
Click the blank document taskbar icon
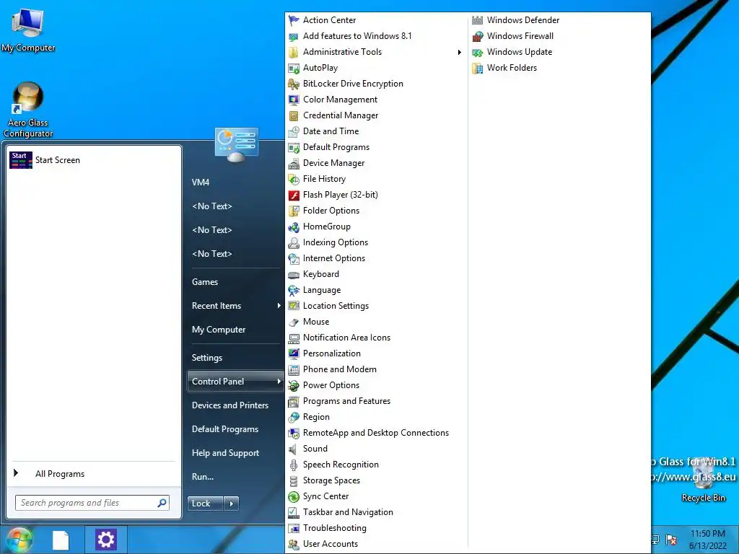tap(61, 540)
